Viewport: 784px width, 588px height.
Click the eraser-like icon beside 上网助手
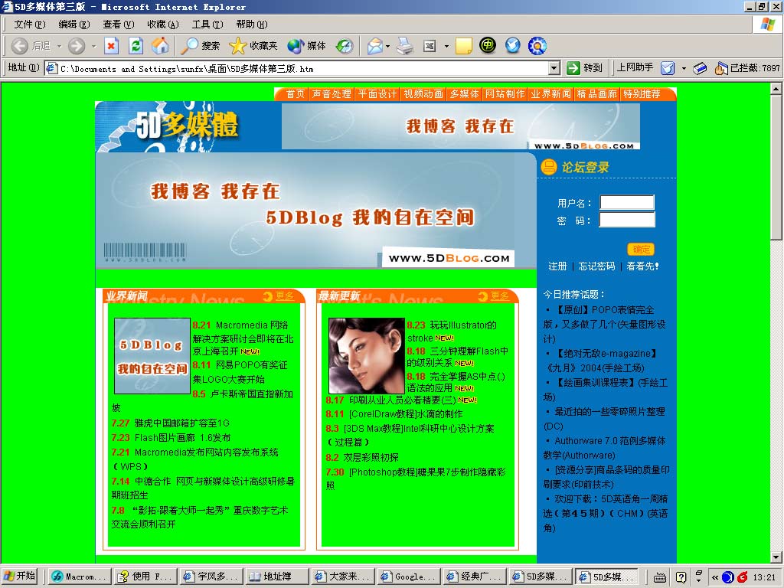[700, 68]
